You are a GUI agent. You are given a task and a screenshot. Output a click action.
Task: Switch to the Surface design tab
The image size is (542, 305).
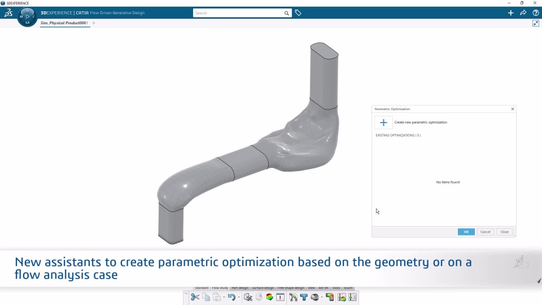(x=263, y=287)
